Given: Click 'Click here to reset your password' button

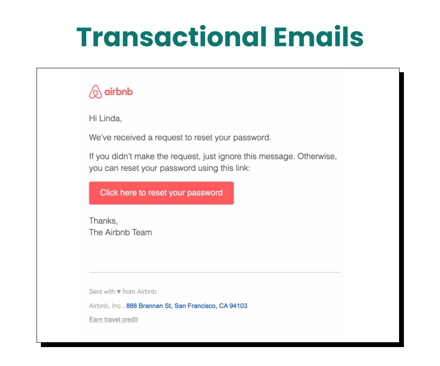Looking at the screenshot, I should tap(161, 192).
